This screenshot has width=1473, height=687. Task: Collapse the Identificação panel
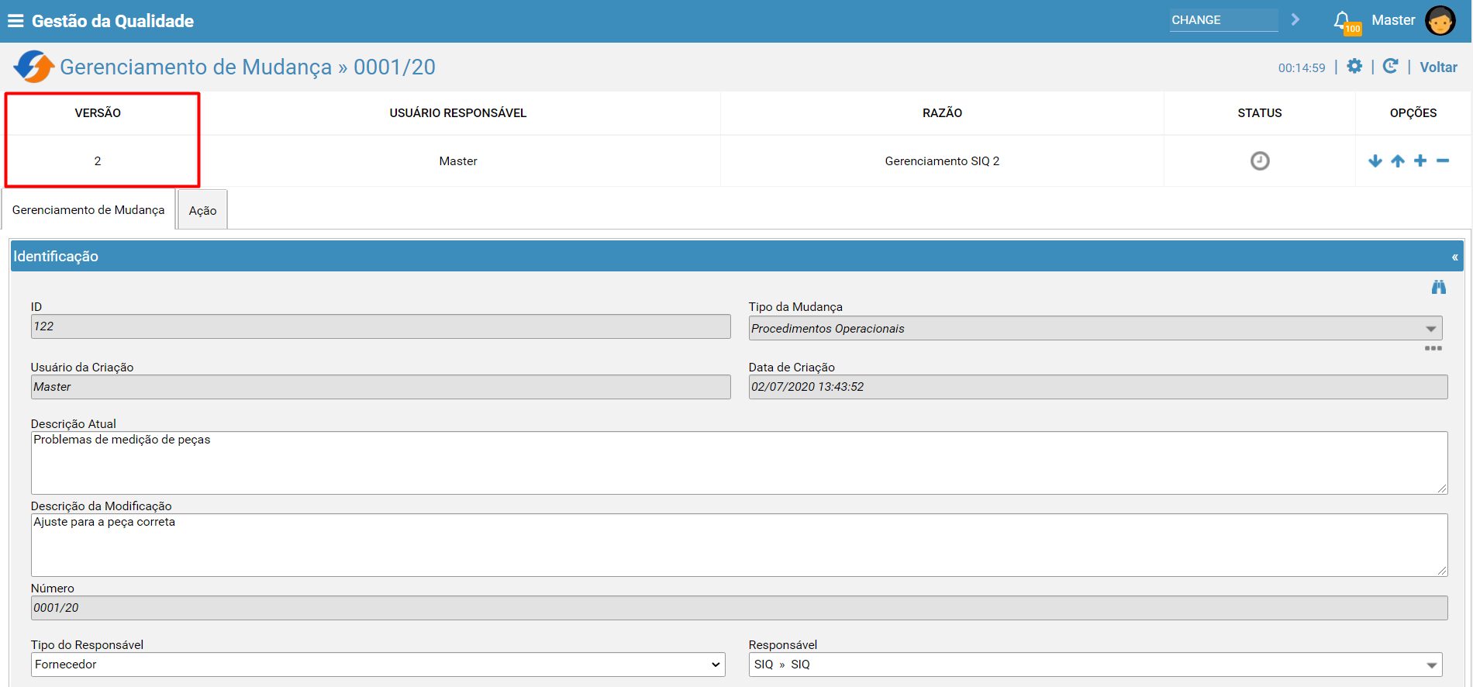[1455, 257]
